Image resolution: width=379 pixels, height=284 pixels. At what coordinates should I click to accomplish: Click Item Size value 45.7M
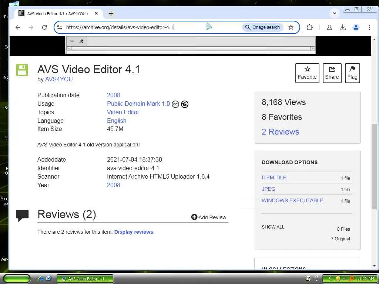pos(115,129)
